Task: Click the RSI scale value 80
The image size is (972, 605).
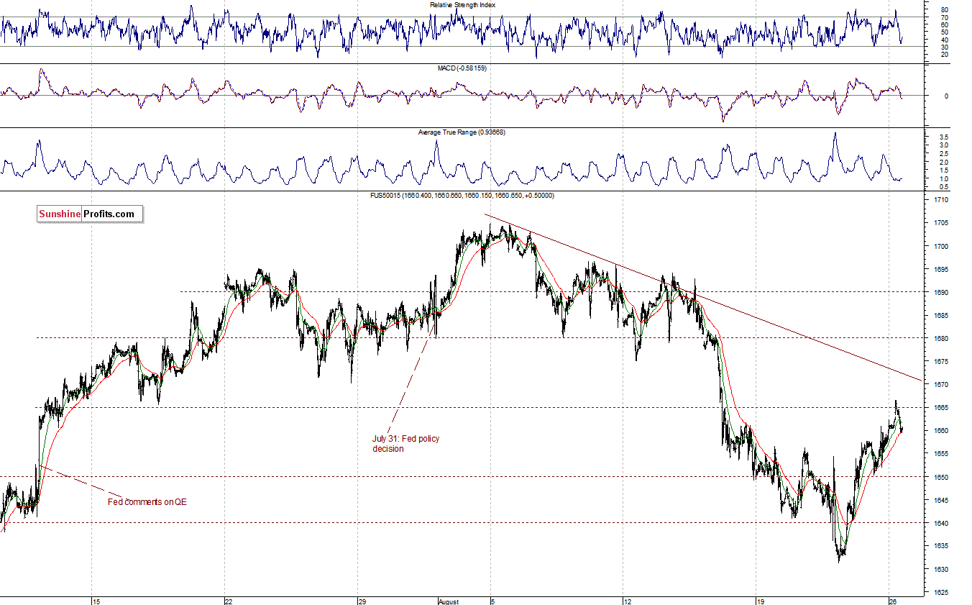Action: click(x=945, y=10)
